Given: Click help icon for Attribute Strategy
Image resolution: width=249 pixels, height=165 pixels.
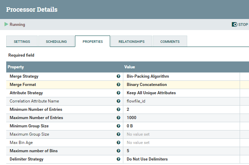Looking at the screenshot, I should [x=118, y=93].
